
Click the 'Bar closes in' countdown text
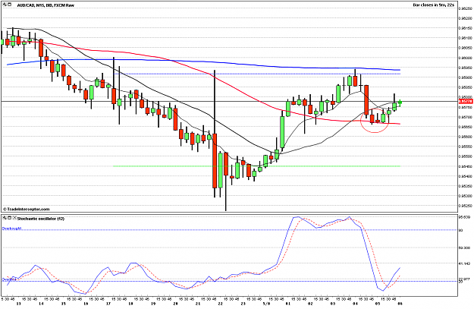(x=434, y=5)
